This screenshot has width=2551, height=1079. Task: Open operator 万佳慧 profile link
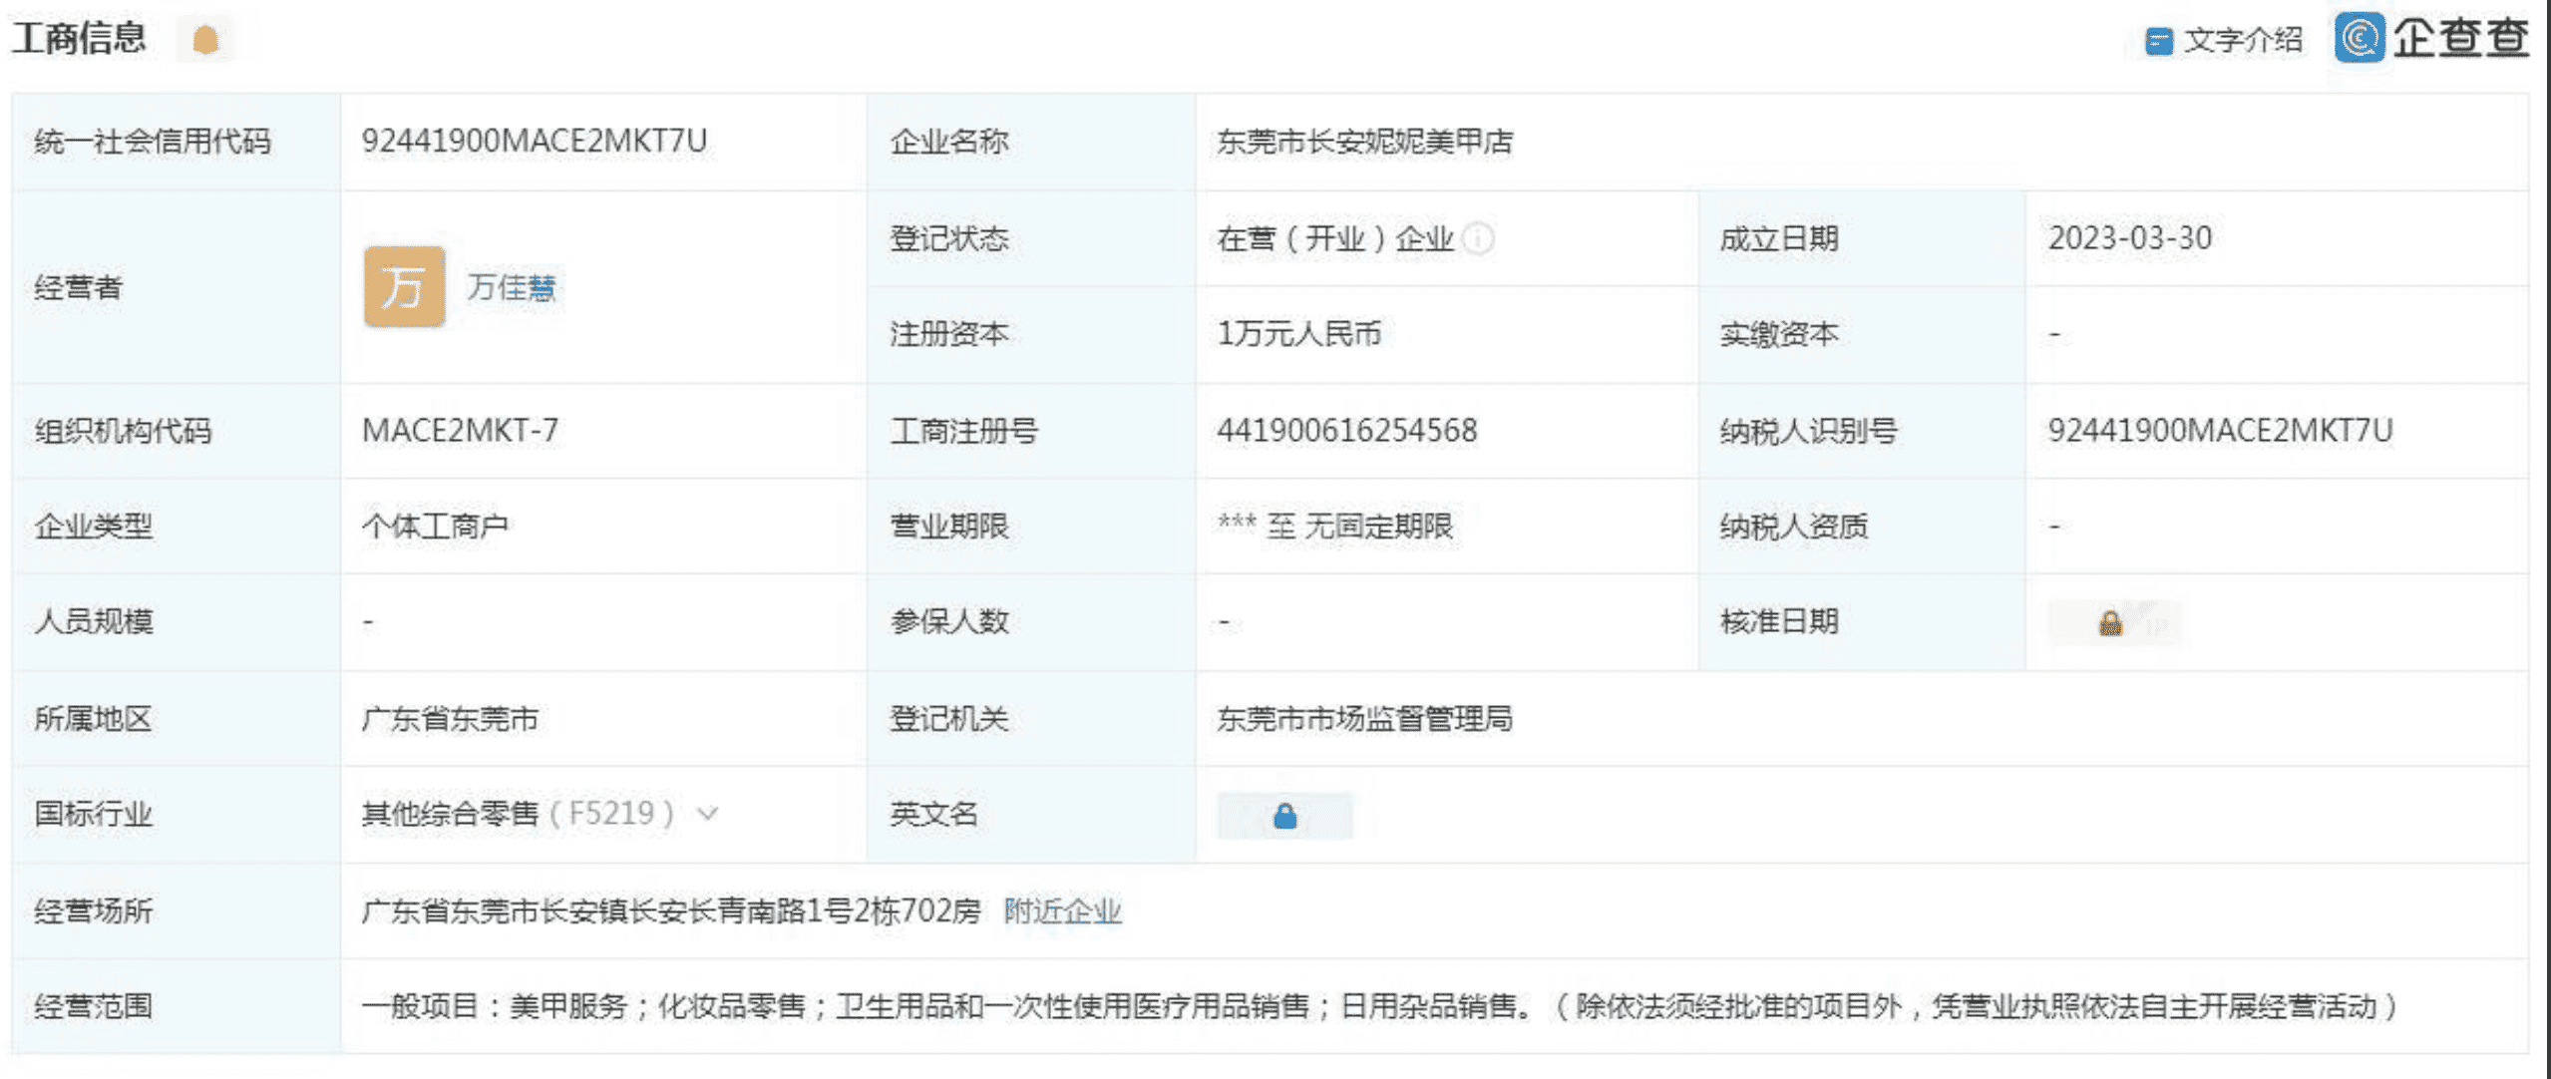tap(512, 287)
